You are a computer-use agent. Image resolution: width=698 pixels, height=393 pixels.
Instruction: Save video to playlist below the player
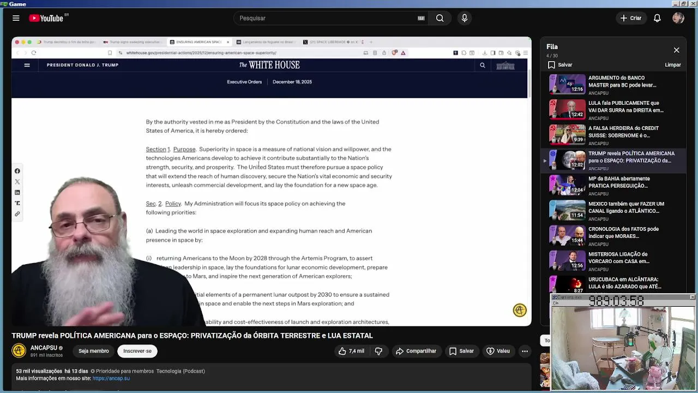pos(461,351)
